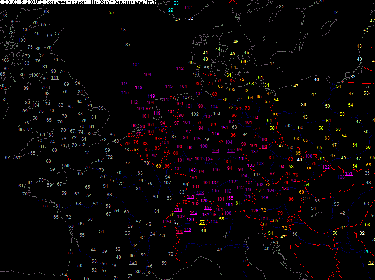Click the underlined 139 gust station
This screenshot has width=375, height=280.
point(190,220)
